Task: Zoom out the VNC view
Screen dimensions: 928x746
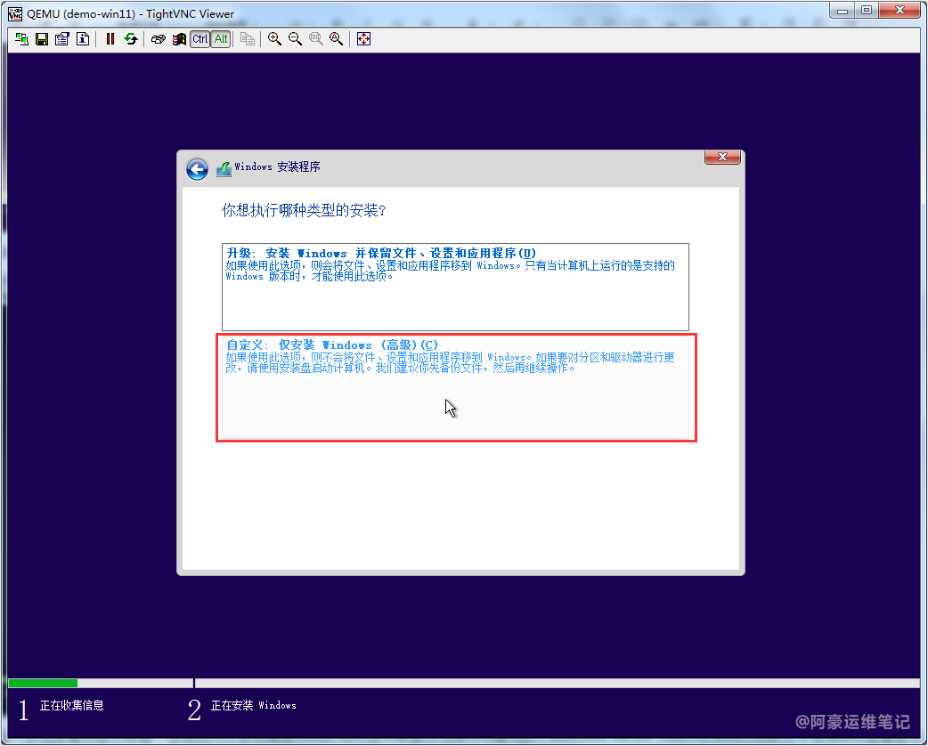Action: [295, 39]
